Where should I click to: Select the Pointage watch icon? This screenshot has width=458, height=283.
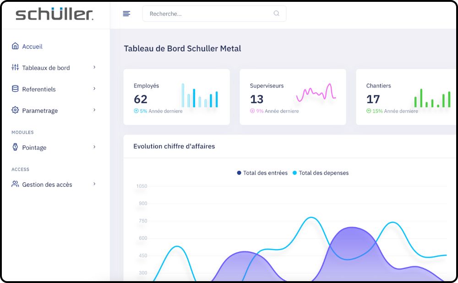pos(14,147)
